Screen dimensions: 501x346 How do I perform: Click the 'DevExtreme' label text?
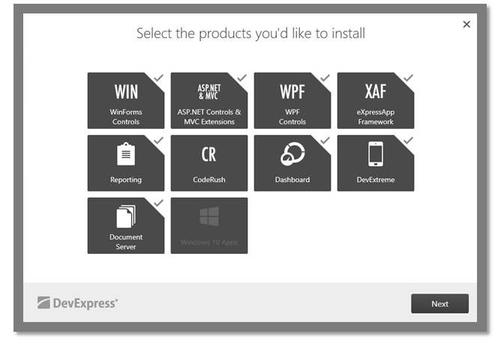coord(376,180)
